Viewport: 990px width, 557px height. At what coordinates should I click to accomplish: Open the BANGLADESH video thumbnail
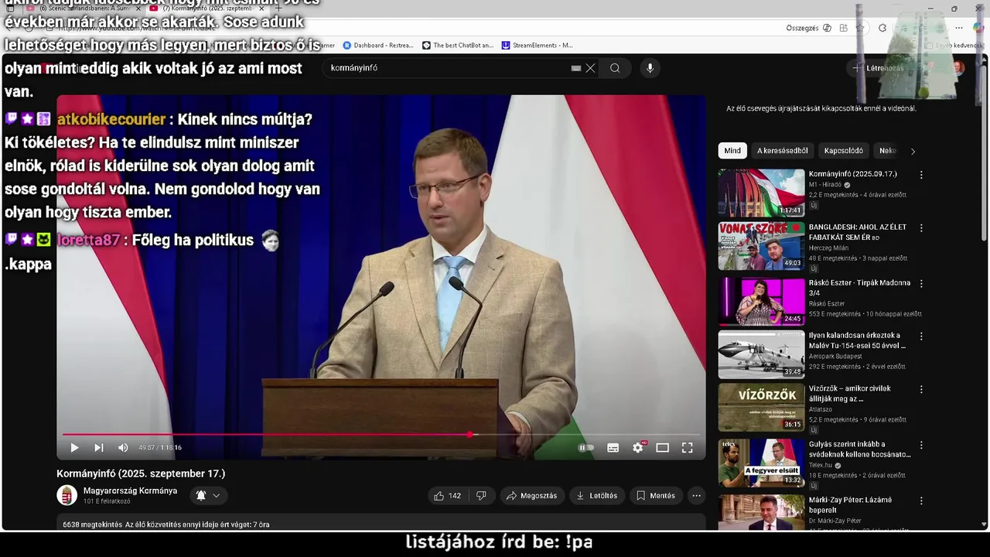pyautogui.click(x=761, y=246)
